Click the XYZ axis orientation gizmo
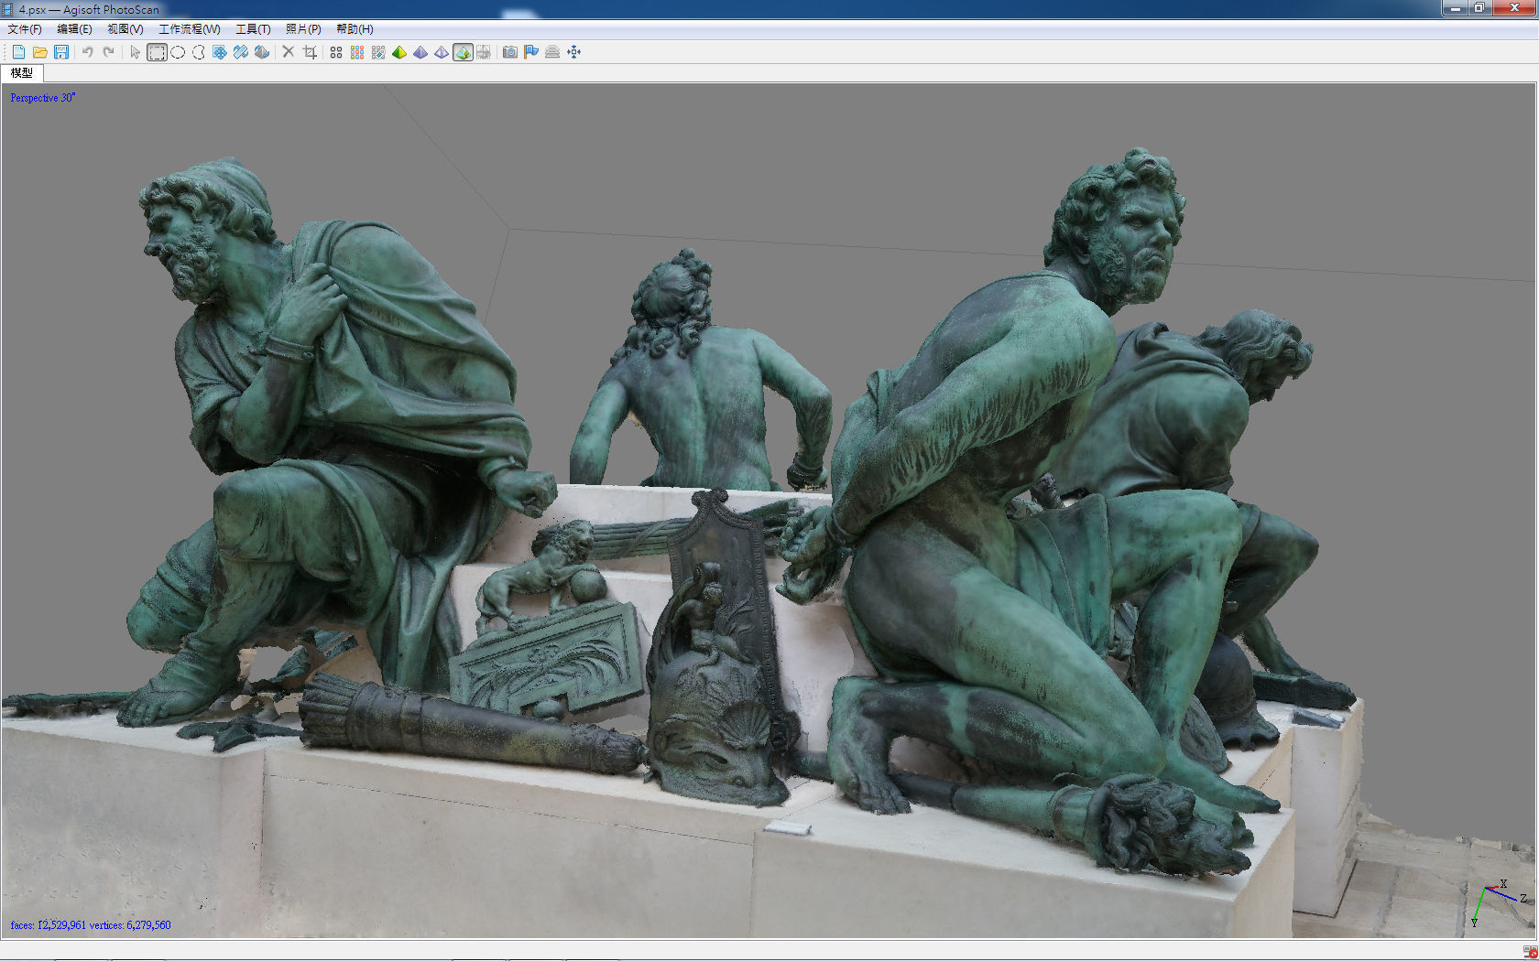The height and width of the screenshot is (961, 1539). 1499,903
